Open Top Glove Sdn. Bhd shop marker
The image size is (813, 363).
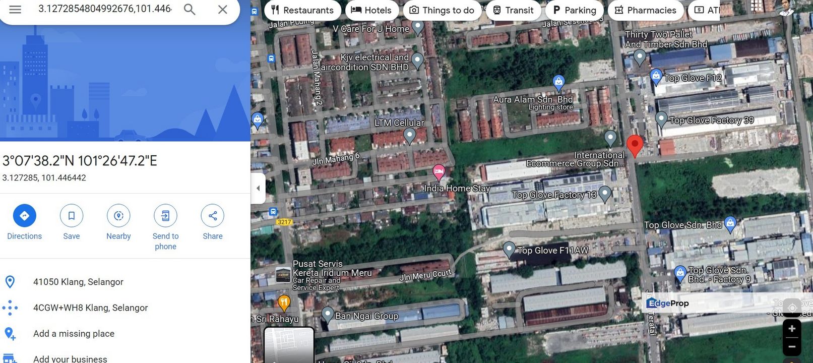click(x=730, y=224)
